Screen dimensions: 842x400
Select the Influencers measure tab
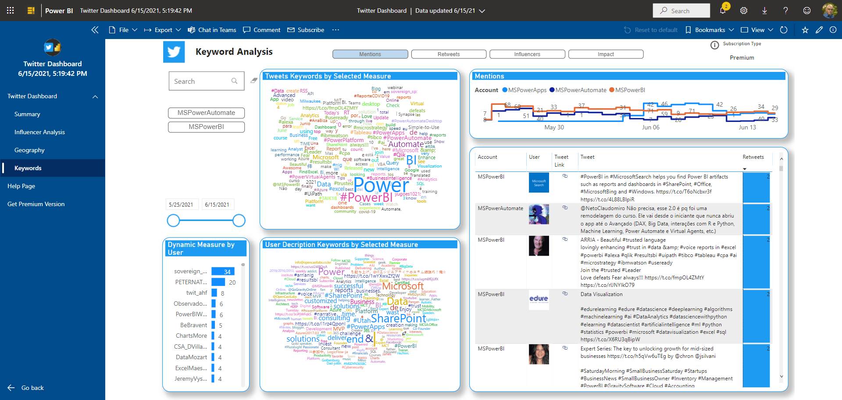click(x=527, y=54)
